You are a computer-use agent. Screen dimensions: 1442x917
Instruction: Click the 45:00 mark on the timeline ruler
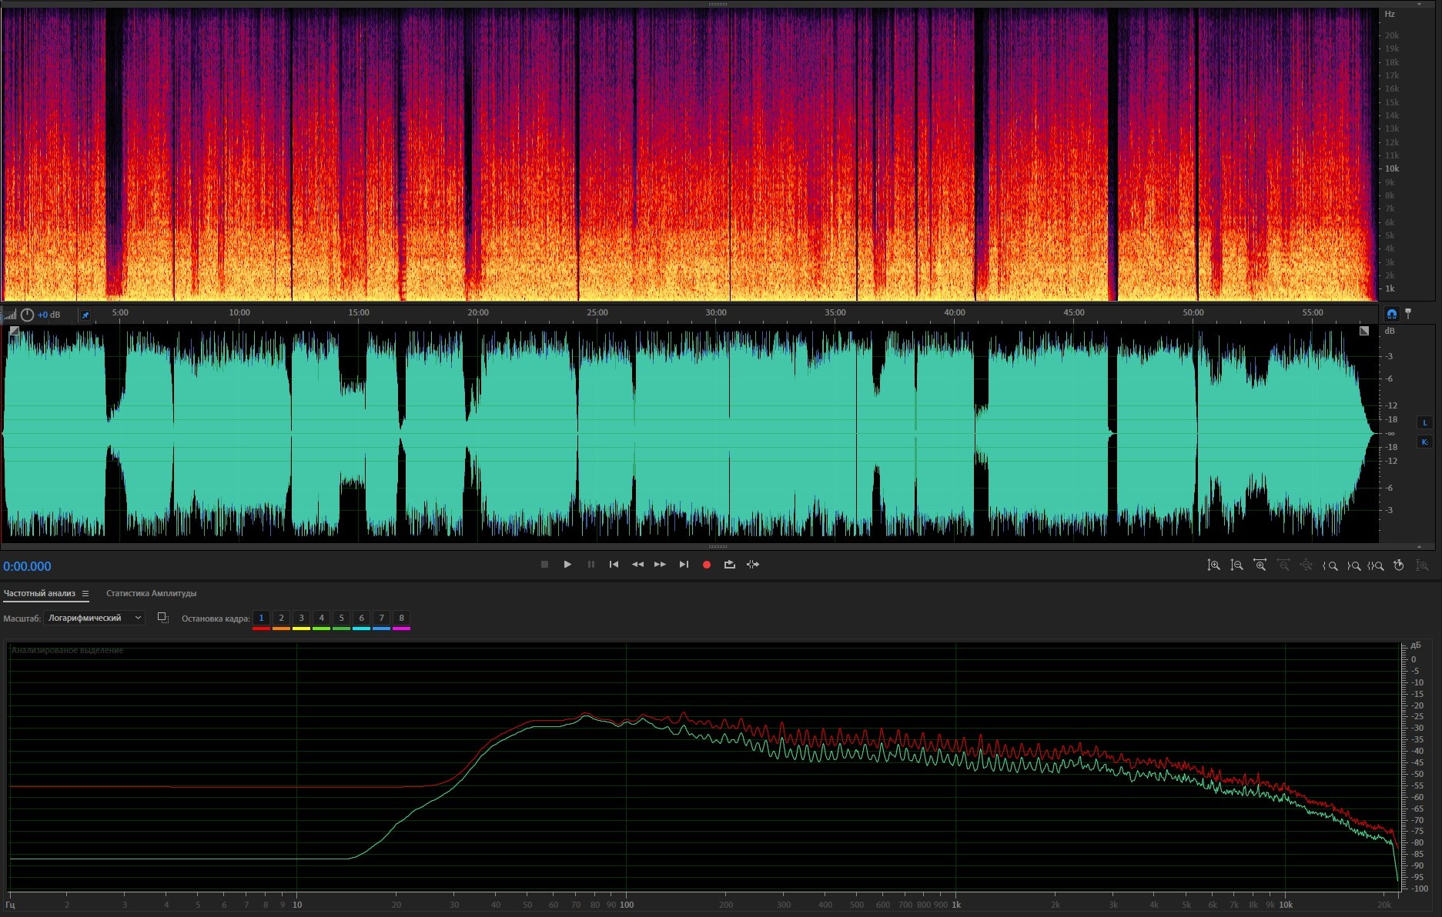click(x=1073, y=312)
